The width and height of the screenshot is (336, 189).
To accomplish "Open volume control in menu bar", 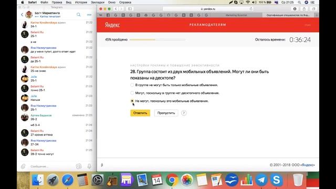I will [x=254, y=2].
